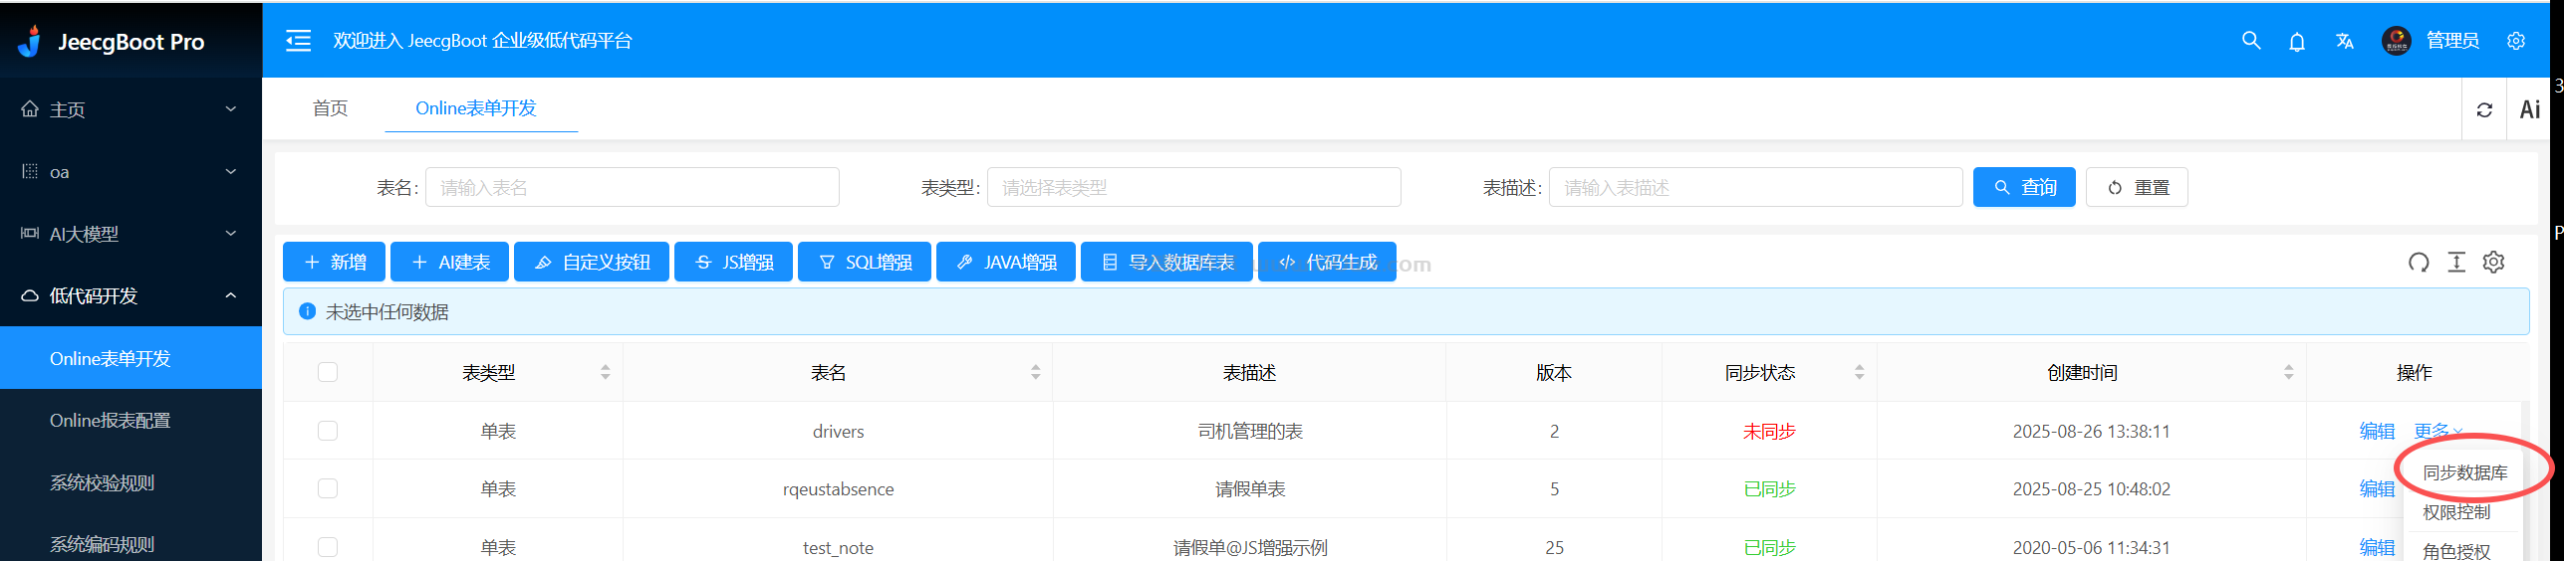Click the JAVA增强 button
Image resolution: width=2564 pixels, height=561 pixels.
(1006, 262)
